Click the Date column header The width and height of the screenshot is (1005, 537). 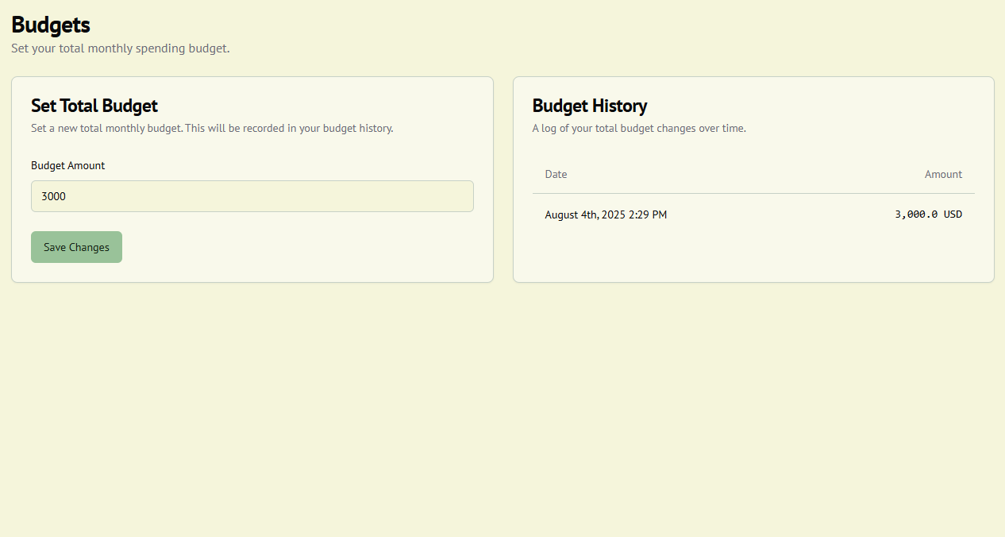click(x=556, y=174)
